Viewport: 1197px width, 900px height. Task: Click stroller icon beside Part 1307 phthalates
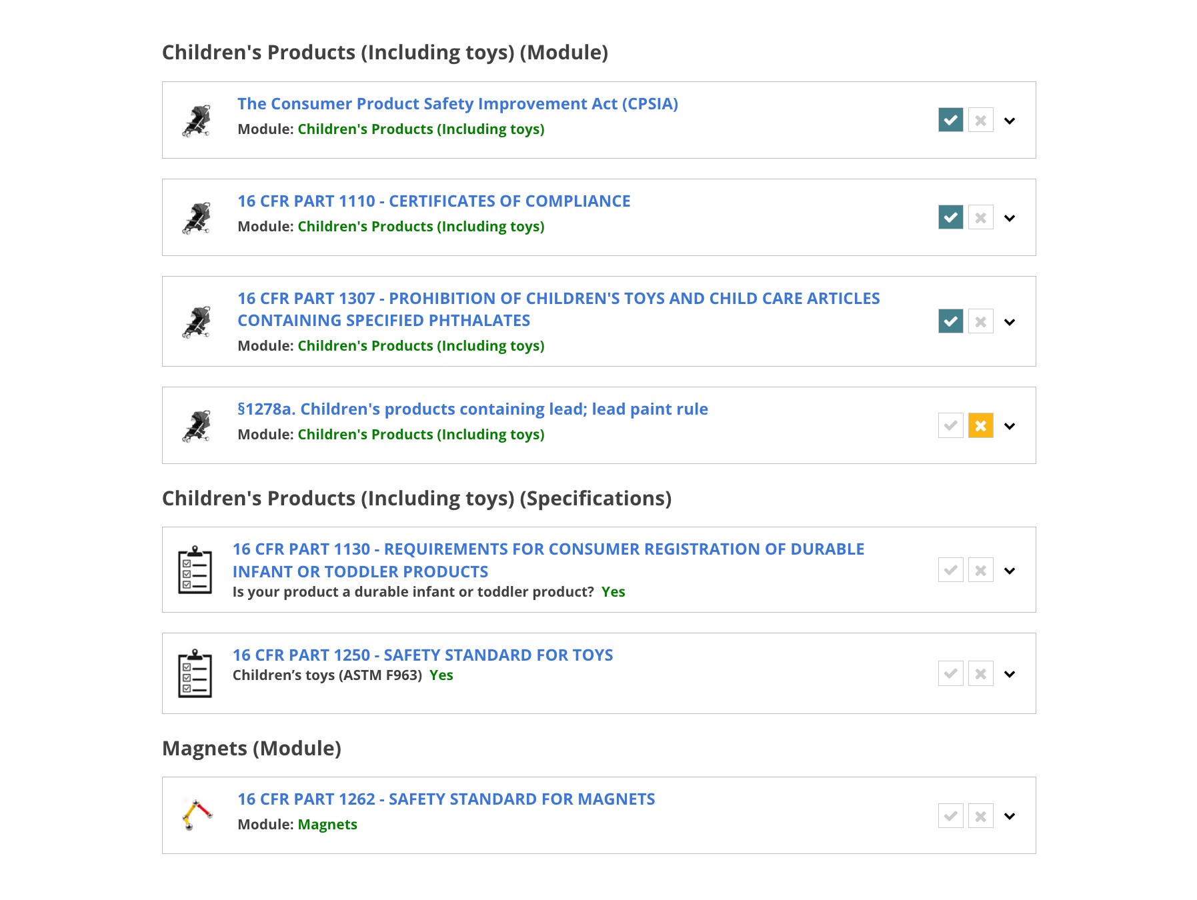(197, 322)
